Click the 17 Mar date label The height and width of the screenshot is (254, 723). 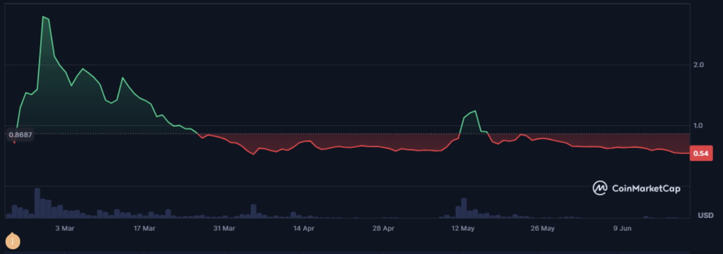(x=144, y=228)
